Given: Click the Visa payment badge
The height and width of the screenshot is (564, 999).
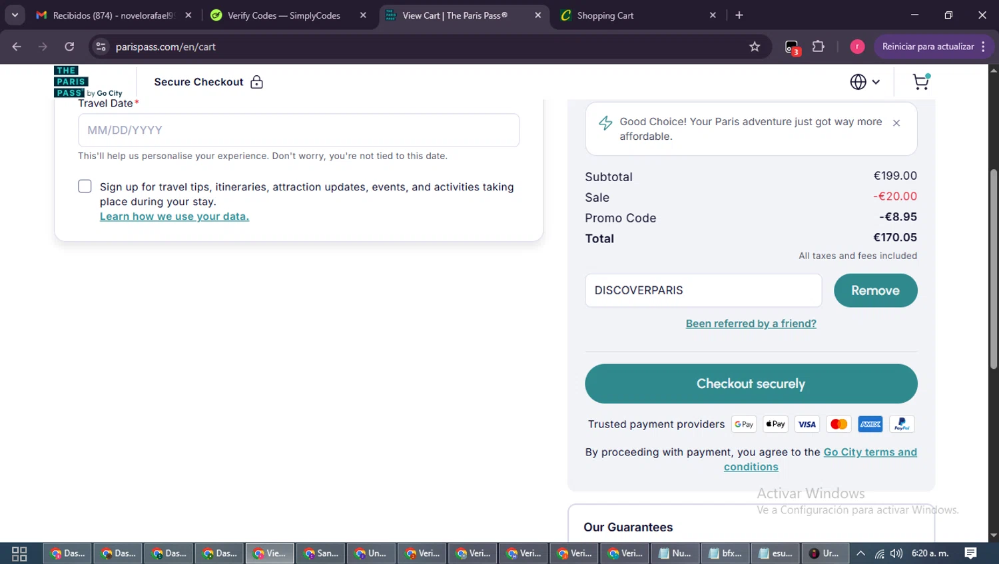Looking at the screenshot, I should click(x=807, y=424).
